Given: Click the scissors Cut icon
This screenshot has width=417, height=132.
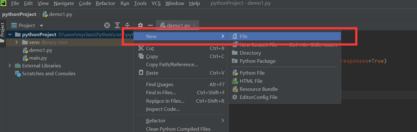Looking at the screenshot, I should [x=141, y=48].
